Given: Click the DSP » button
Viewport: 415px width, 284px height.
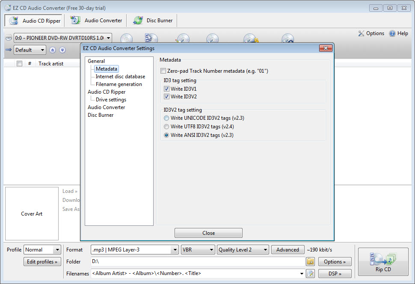Looking at the screenshot, I should (x=335, y=273).
